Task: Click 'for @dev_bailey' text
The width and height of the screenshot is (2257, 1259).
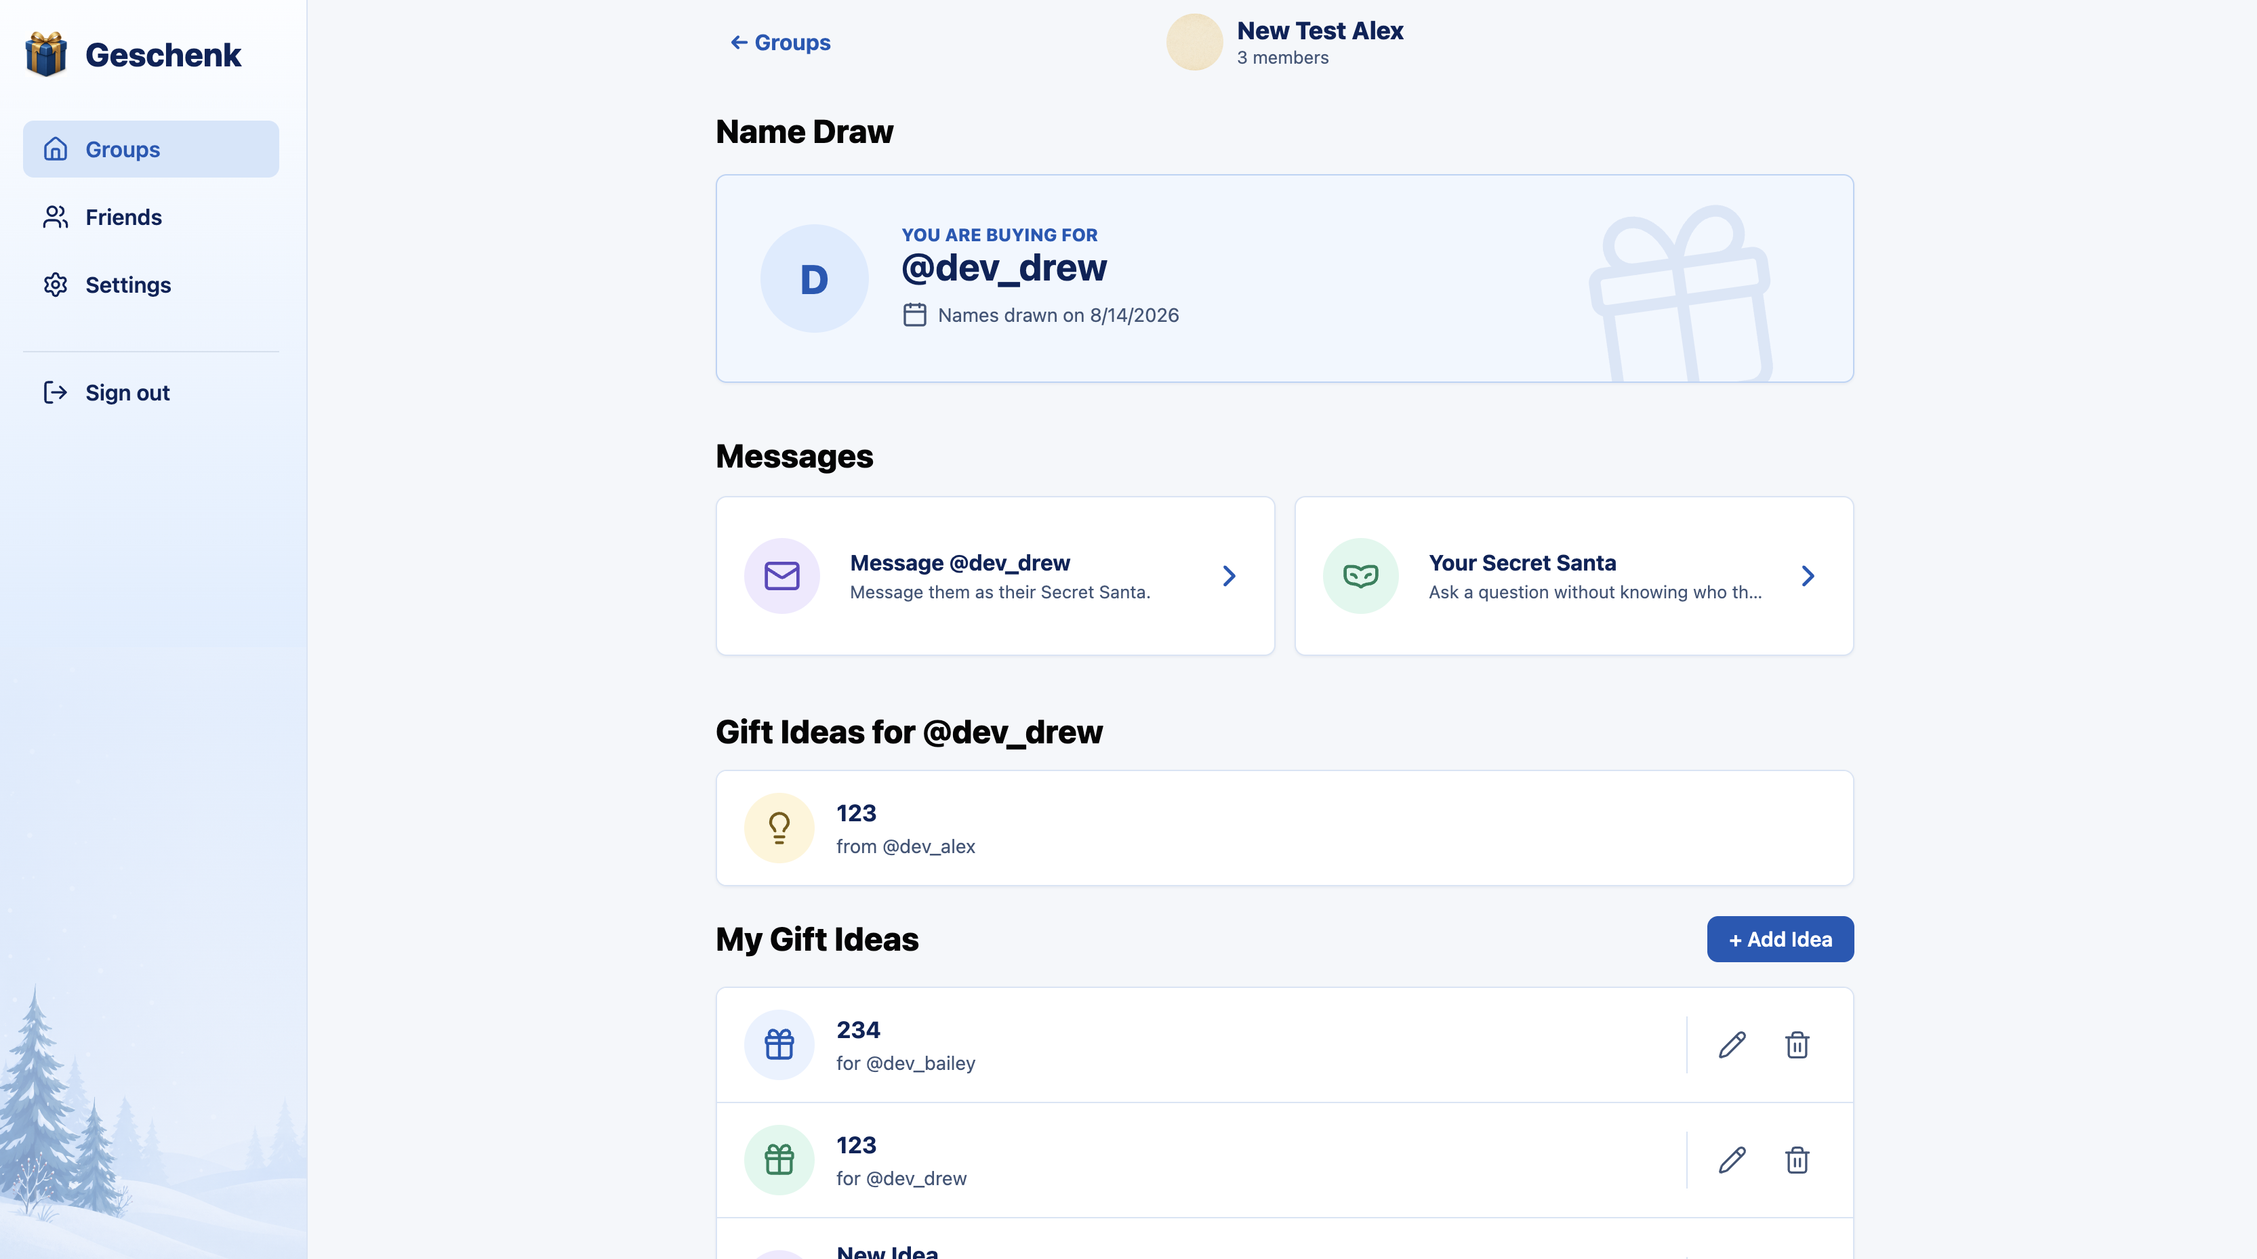Action: point(905,1062)
